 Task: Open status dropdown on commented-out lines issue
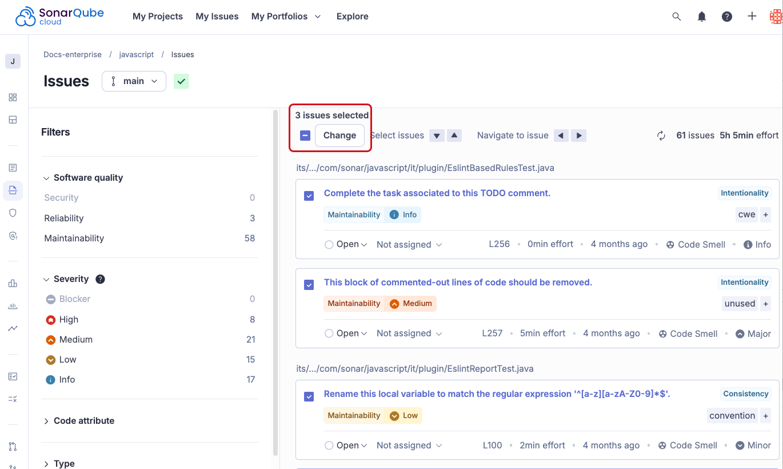click(346, 333)
